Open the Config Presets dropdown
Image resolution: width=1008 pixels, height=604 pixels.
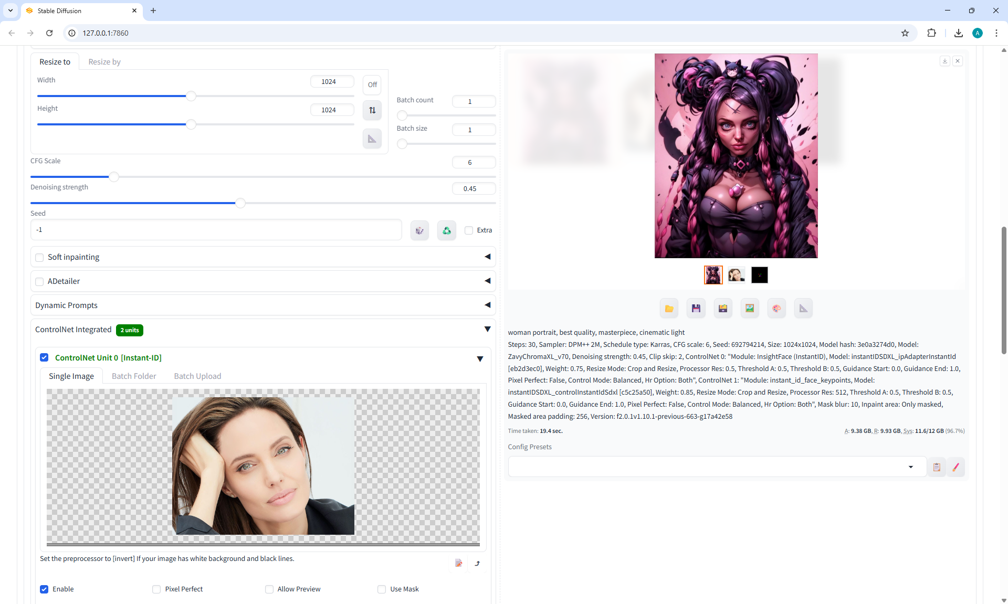(910, 467)
